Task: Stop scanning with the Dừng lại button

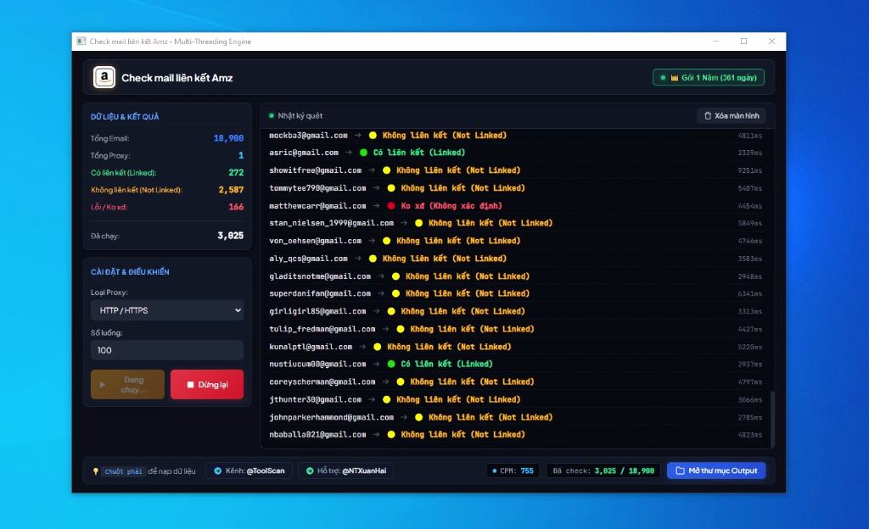Action: 207,385
